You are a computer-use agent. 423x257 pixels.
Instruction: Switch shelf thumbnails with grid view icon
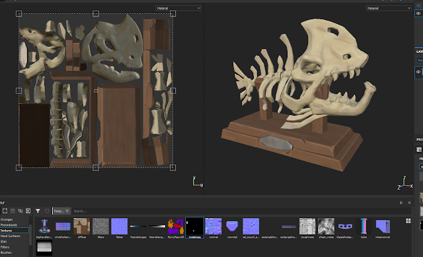[408, 221]
